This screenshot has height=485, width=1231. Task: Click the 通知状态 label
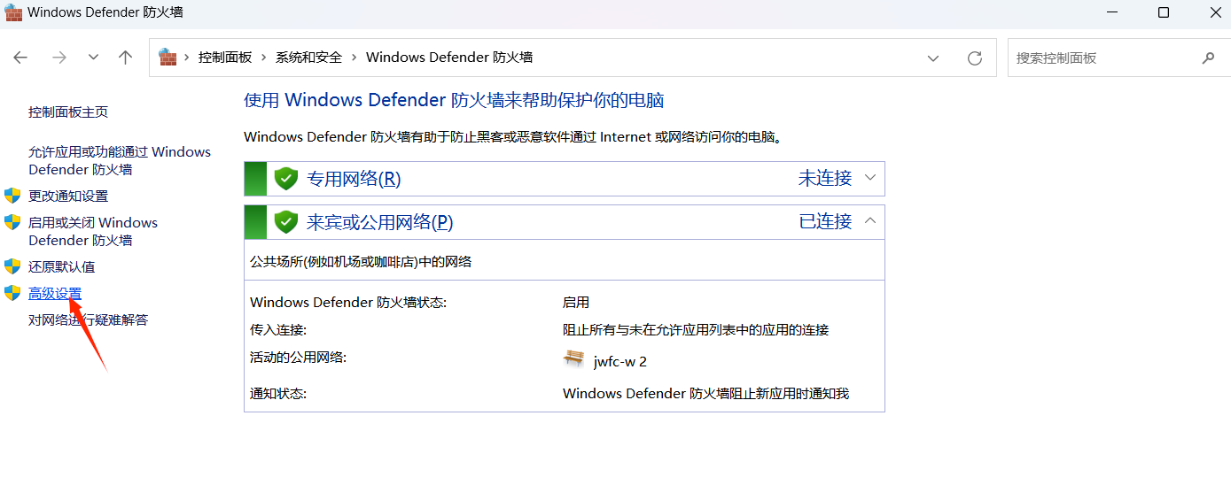(x=278, y=394)
